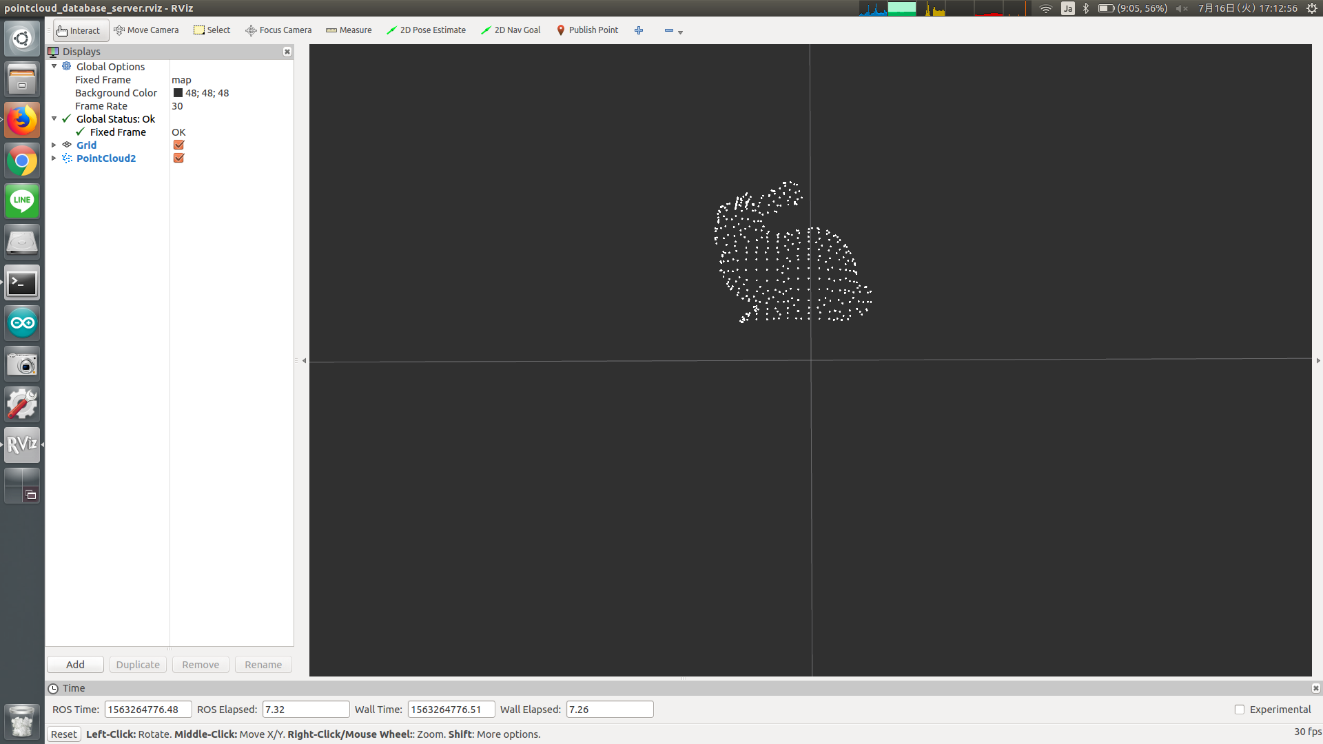Click the muted volume indicator
This screenshot has width=1323, height=744.
(x=1182, y=8)
